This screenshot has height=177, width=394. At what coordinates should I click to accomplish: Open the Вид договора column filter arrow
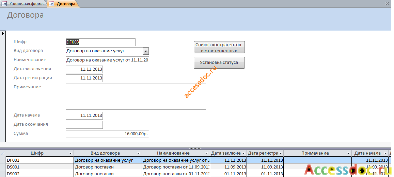pyautogui.click(x=139, y=153)
